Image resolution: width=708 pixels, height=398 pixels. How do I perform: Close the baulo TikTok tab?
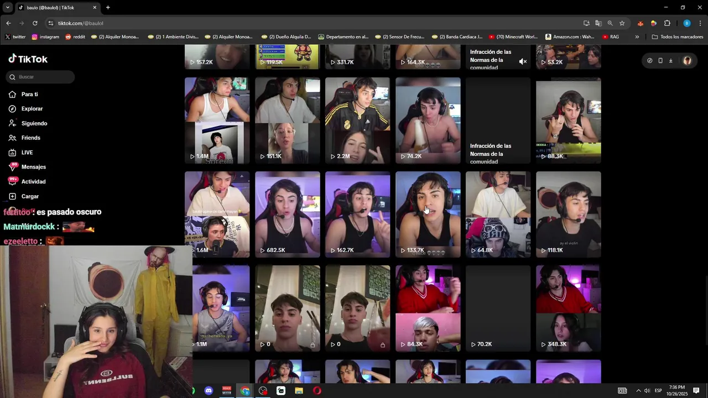(95, 8)
